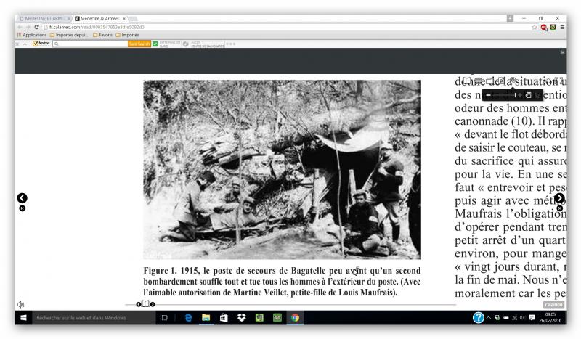Click the blue help question mark icon
This screenshot has height=339, width=581.
pos(479,317)
